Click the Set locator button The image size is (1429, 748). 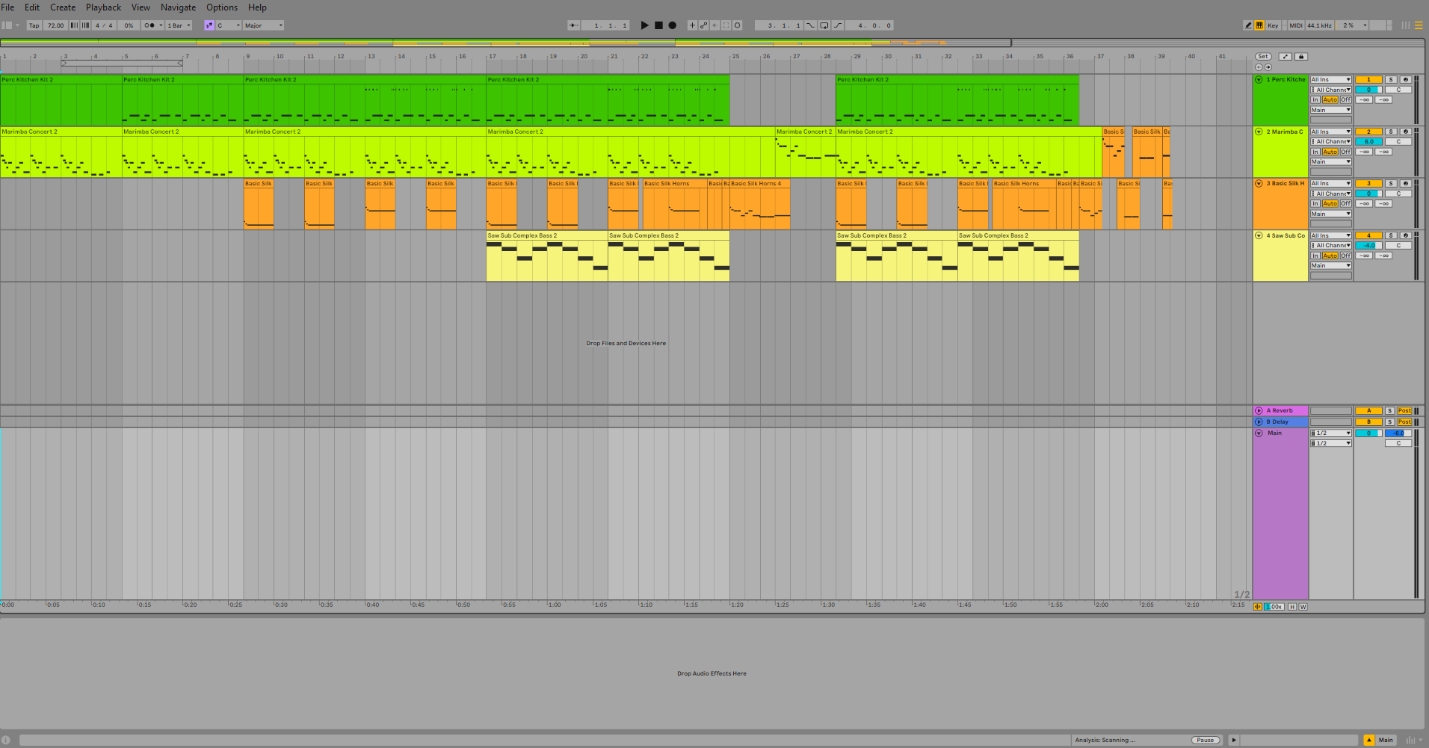click(1263, 56)
